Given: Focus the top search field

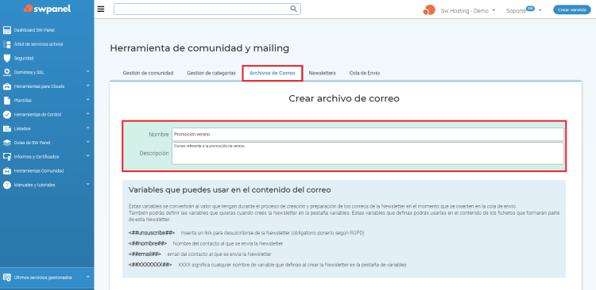Looking at the screenshot, I should click(x=207, y=9).
